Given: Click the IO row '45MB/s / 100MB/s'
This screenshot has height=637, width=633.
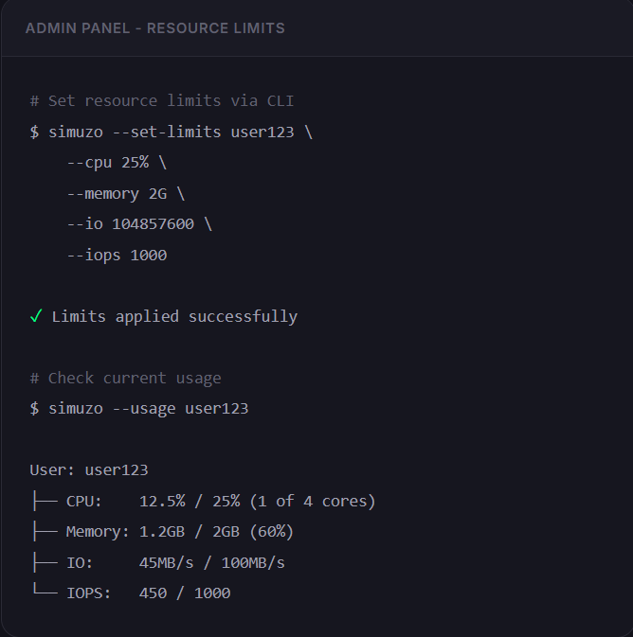Looking at the screenshot, I should click(x=158, y=562).
